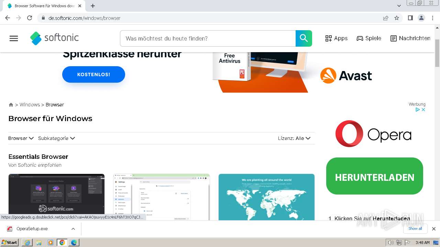Click the green HERUNTERLADEN button

(x=375, y=176)
